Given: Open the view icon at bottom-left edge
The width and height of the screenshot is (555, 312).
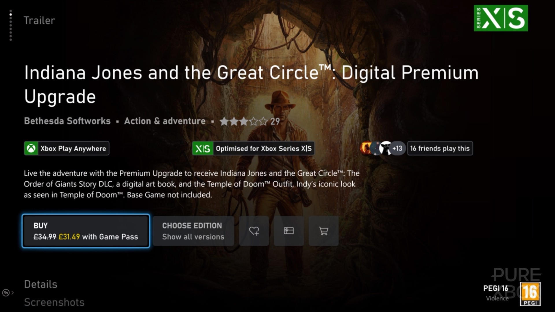Looking at the screenshot, I should 6,293.
